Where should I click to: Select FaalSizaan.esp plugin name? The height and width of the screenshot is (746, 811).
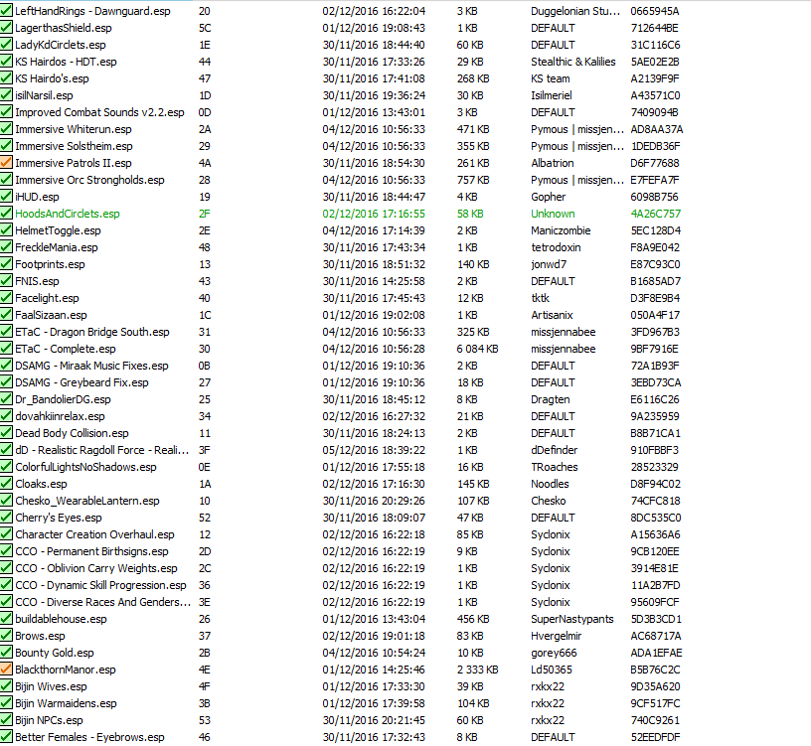tap(52, 315)
